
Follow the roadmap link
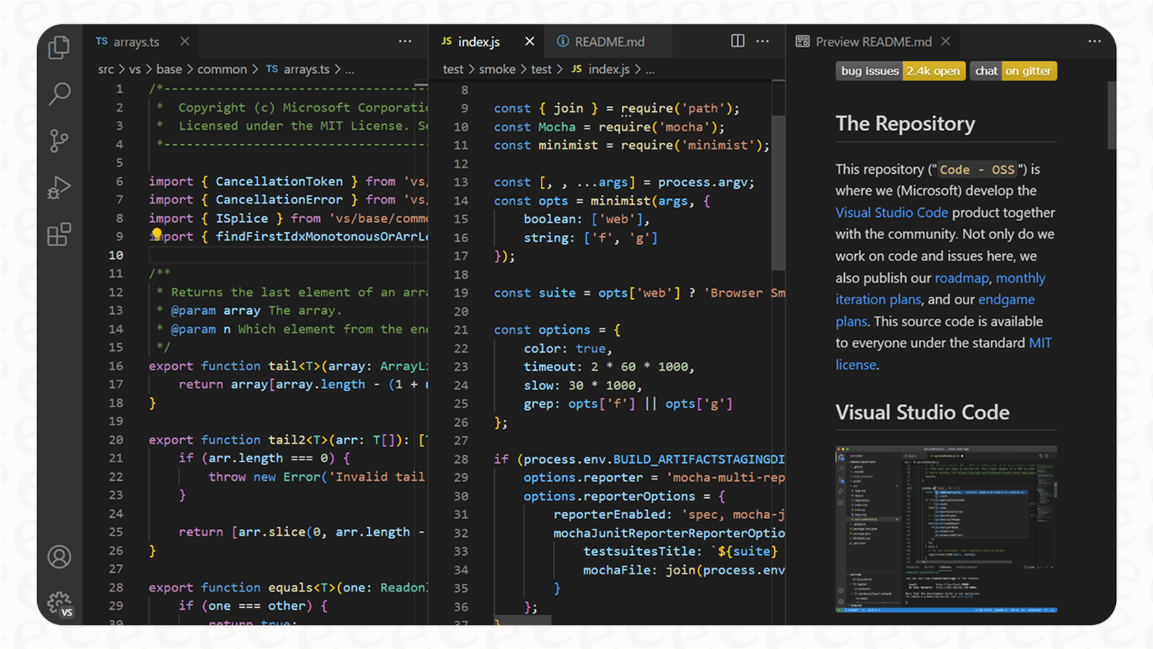coord(962,277)
